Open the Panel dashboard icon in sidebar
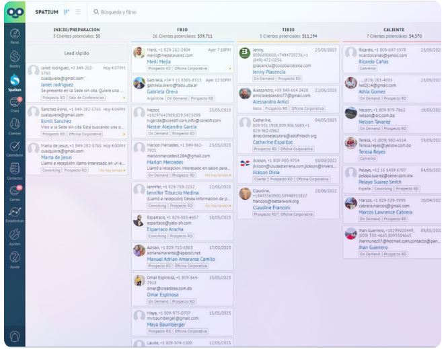The image size is (446, 349). coord(14,35)
